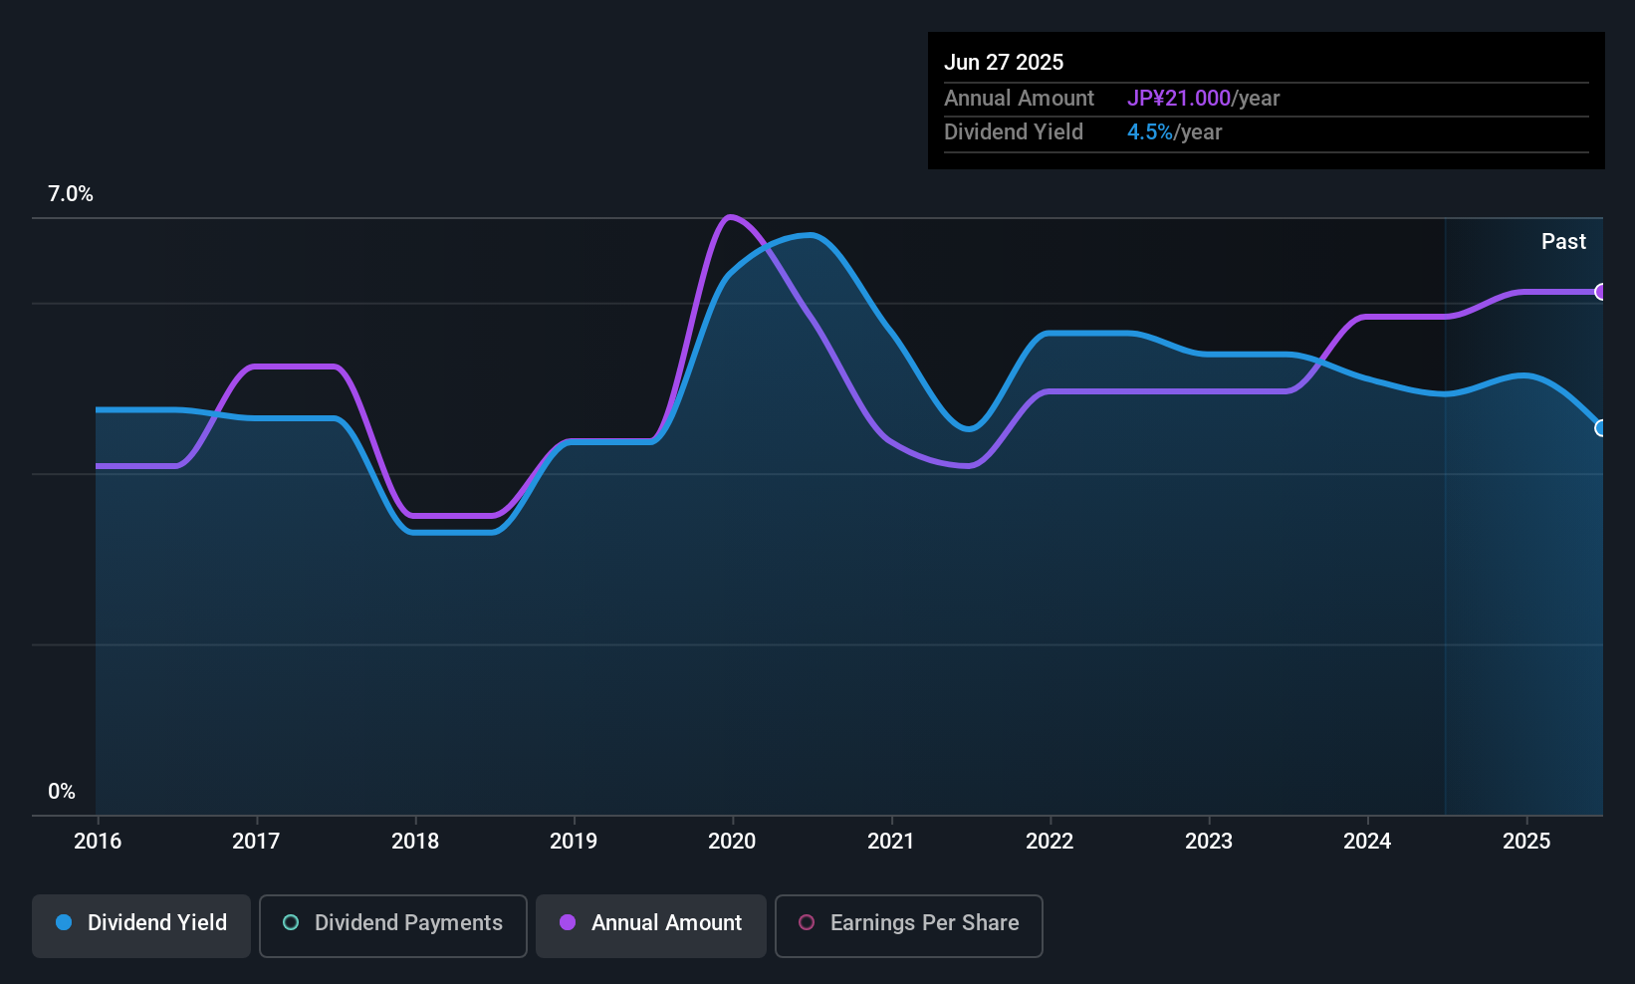Click the 0% y-axis label
This screenshot has width=1635, height=984.
pos(62,792)
